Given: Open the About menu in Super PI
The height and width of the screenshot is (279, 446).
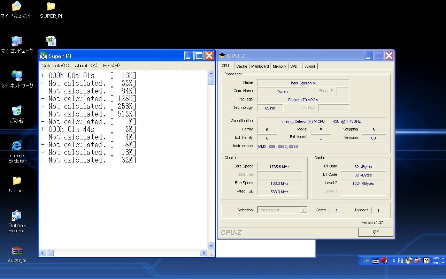Looking at the screenshot, I should [86, 66].
